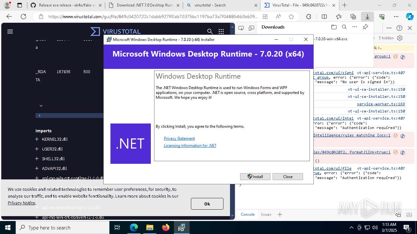Open the DevTools Console tab
Image resolution: width=417 pixels, height=234 pixels.
pos(248,214)
